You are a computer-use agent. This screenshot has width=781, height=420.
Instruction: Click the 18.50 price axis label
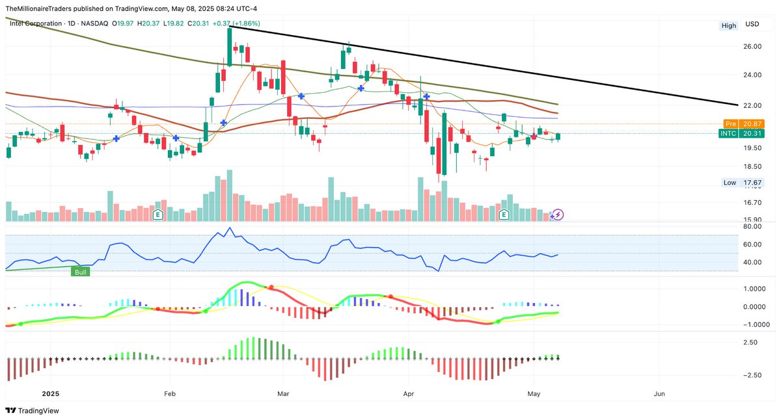[753, 166]
